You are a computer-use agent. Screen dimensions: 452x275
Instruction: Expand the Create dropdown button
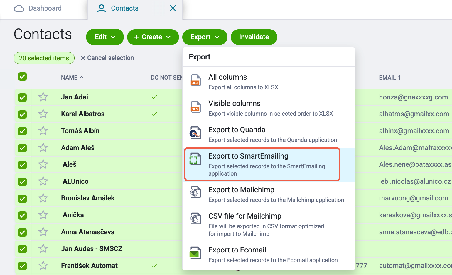click(153, 37)
